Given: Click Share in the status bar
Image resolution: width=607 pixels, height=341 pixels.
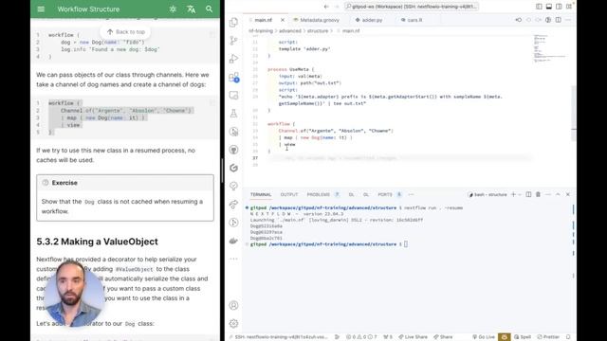Looking at the screenshot, I should coord(443,337).
